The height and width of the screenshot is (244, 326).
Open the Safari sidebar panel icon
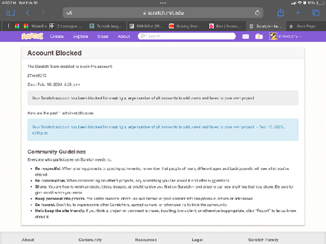pos(11,13)
